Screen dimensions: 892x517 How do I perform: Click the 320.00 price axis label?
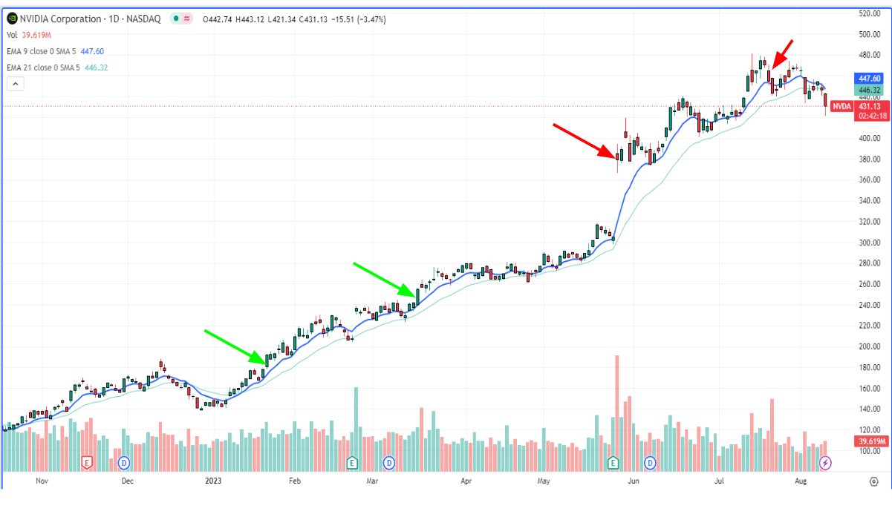pyautogui.click(x=869, y=221)
